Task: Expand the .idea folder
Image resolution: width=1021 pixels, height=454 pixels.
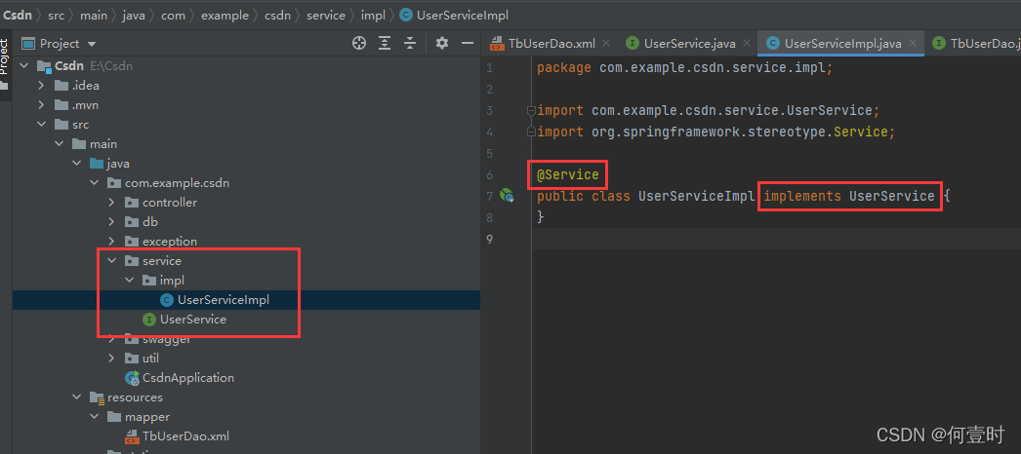Action: click(42, 85)
